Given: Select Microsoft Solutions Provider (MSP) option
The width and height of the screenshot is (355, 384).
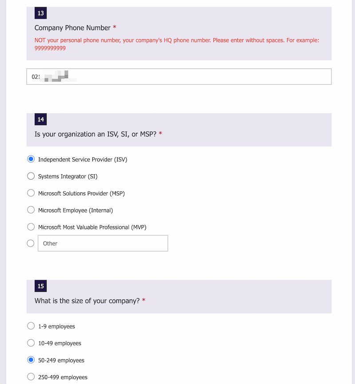Looking at the screenshot, I should coord(31,193).
